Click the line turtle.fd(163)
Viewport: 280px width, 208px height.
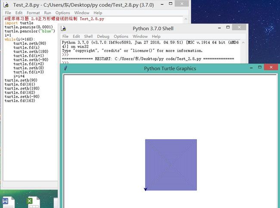coord(20,101)
